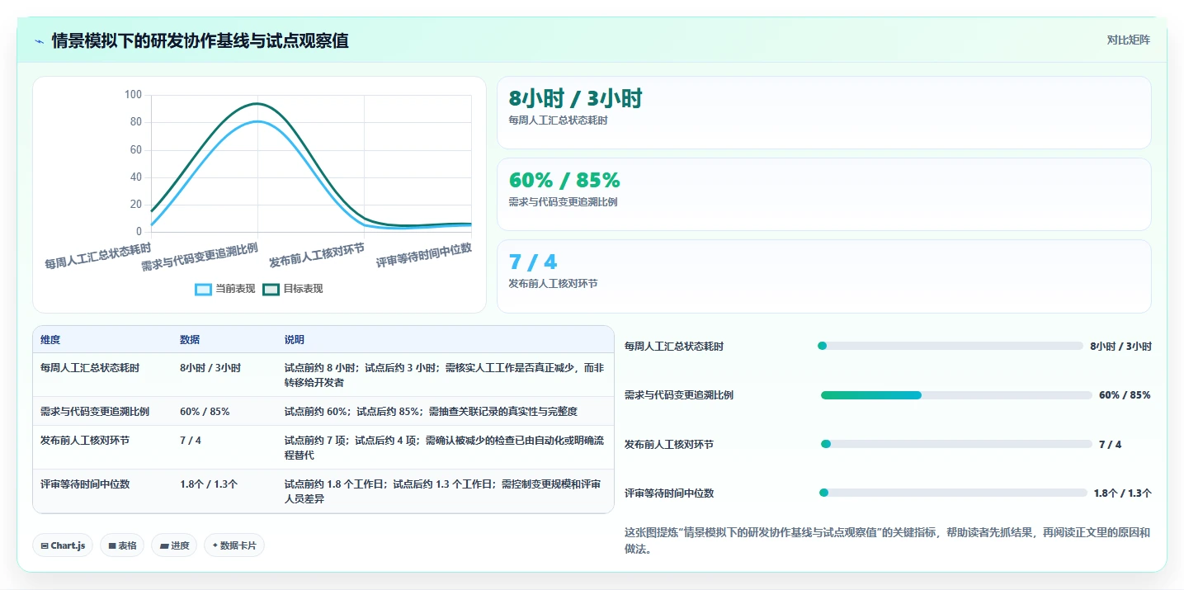Click the 数据 table column header

[x=190, y=340]
